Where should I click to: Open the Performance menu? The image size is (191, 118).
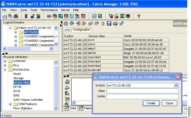coord(49,10)
